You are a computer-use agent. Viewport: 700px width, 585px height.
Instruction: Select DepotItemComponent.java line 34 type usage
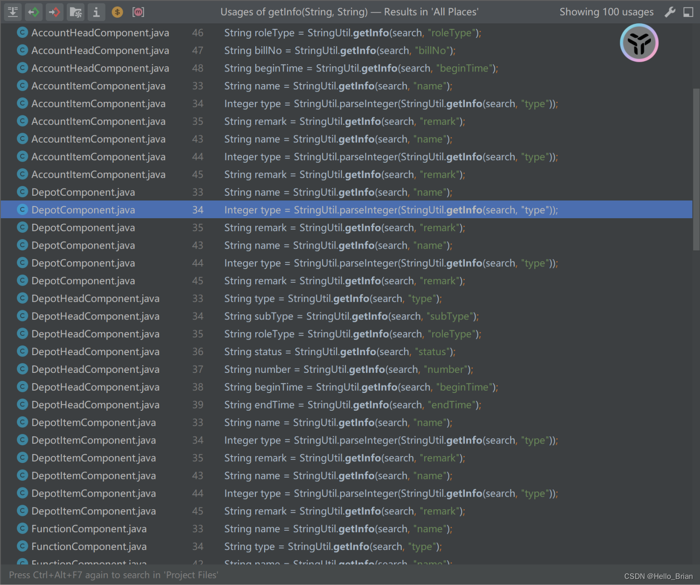click(x=346, y=440)
